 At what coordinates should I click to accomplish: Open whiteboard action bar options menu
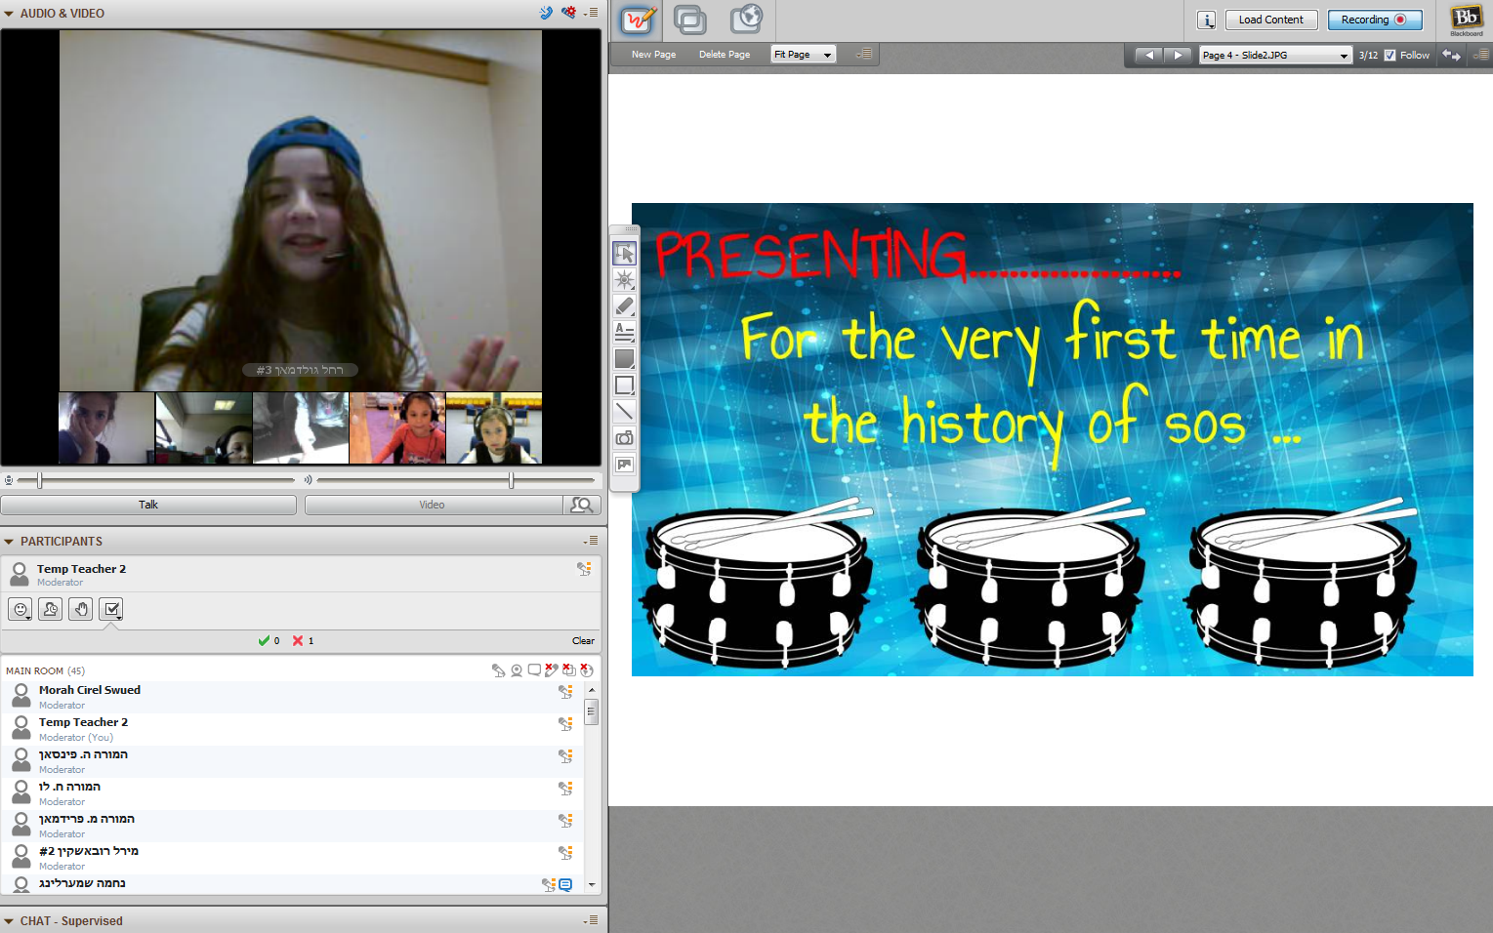(x=864, y=54)
